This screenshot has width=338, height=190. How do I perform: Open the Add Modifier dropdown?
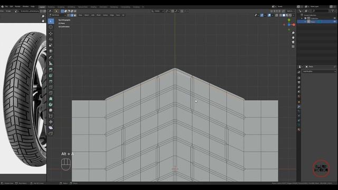pos(319,71)
